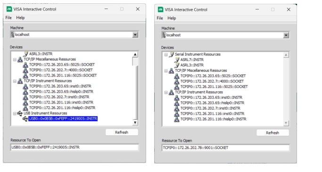
Task: Click Refresh button in right window
Action: (272, 133)
